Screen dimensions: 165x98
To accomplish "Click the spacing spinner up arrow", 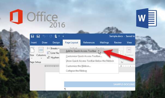I will [x=121, y=52].
